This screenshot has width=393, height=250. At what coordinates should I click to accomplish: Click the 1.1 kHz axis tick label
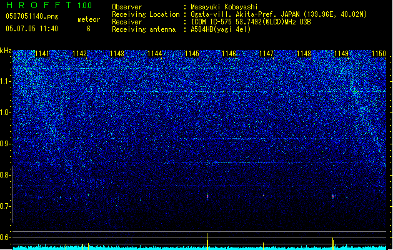[5, 81]
